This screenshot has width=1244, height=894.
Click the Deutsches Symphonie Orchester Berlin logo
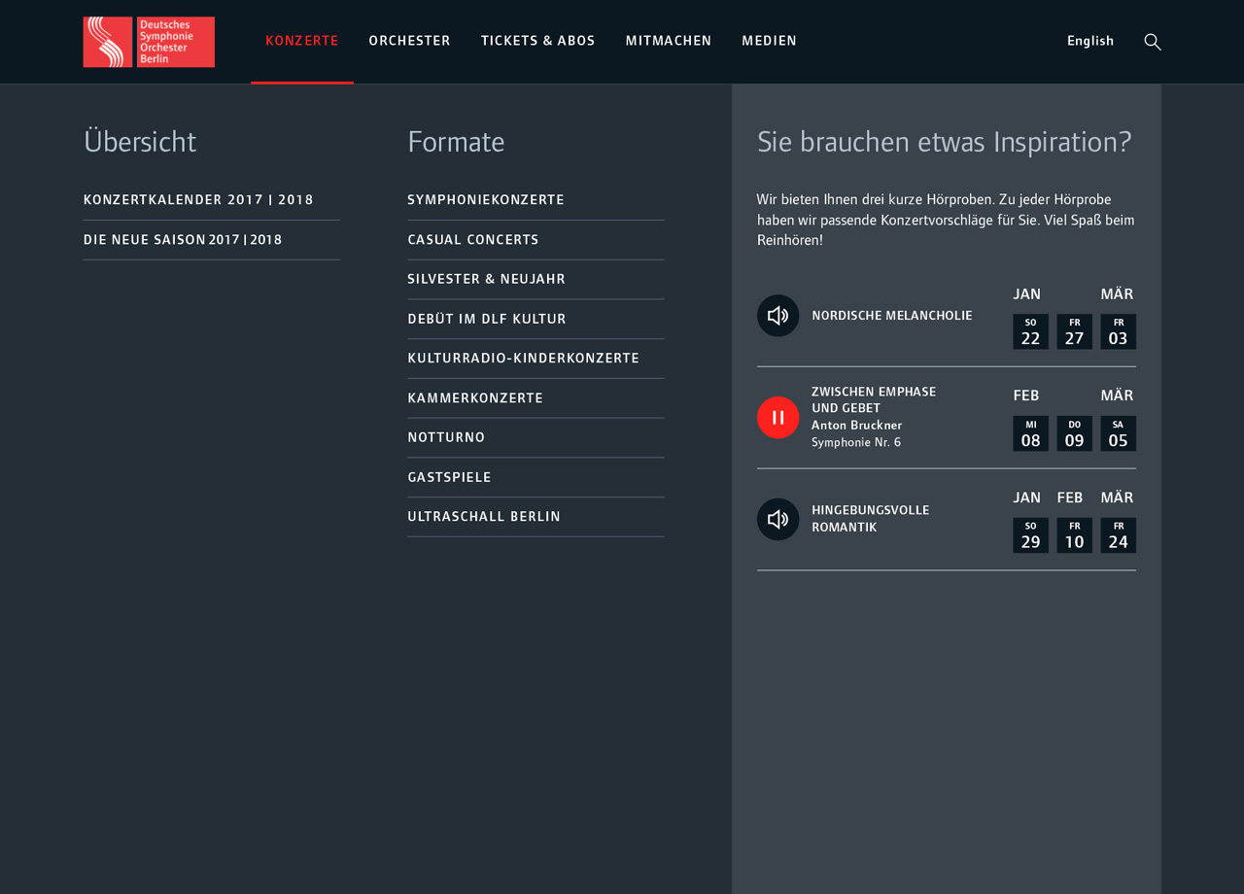point(149,42)
